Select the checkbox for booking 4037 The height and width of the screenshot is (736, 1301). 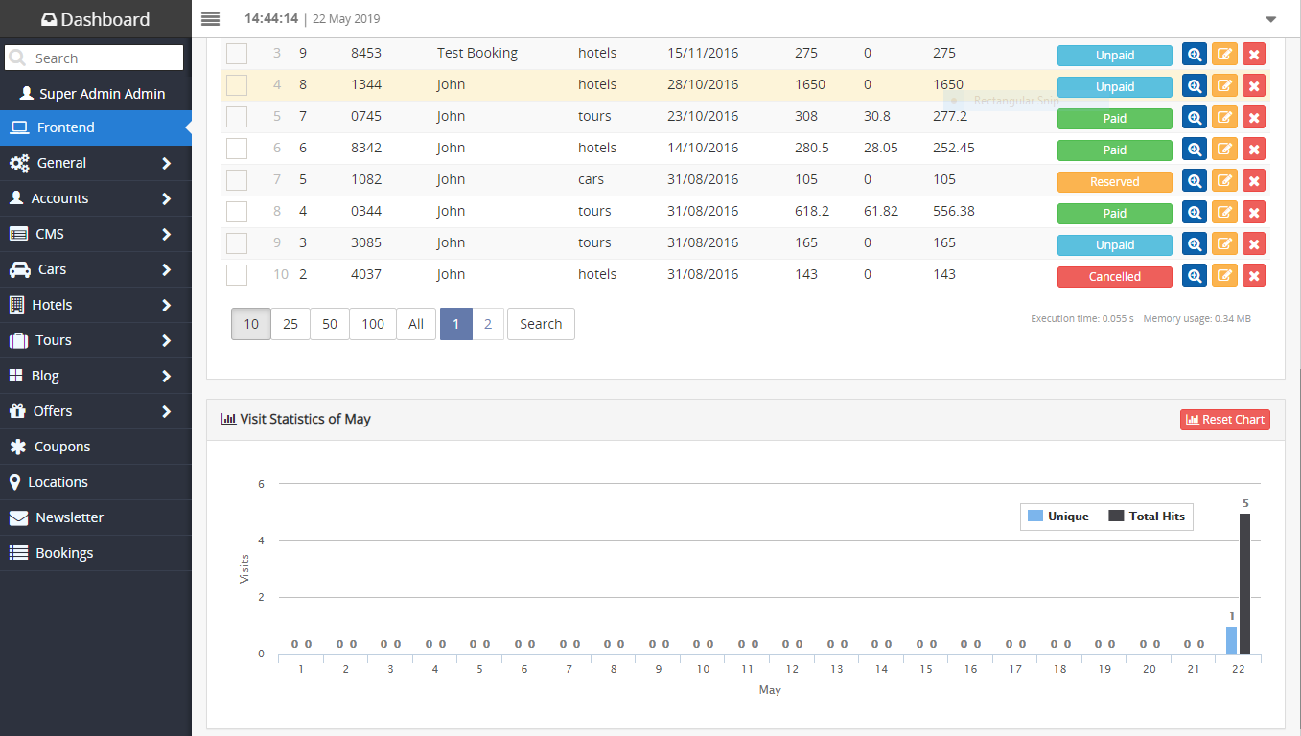point(237,275)
